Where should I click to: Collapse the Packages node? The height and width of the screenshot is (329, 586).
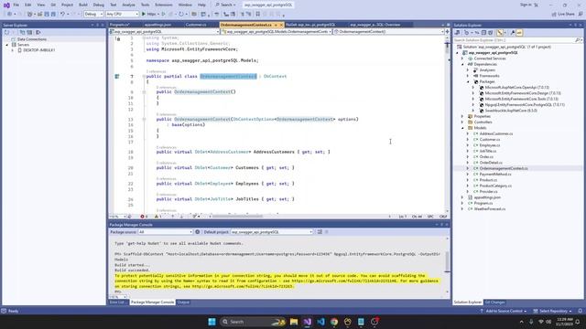click(x=468, y=81)
